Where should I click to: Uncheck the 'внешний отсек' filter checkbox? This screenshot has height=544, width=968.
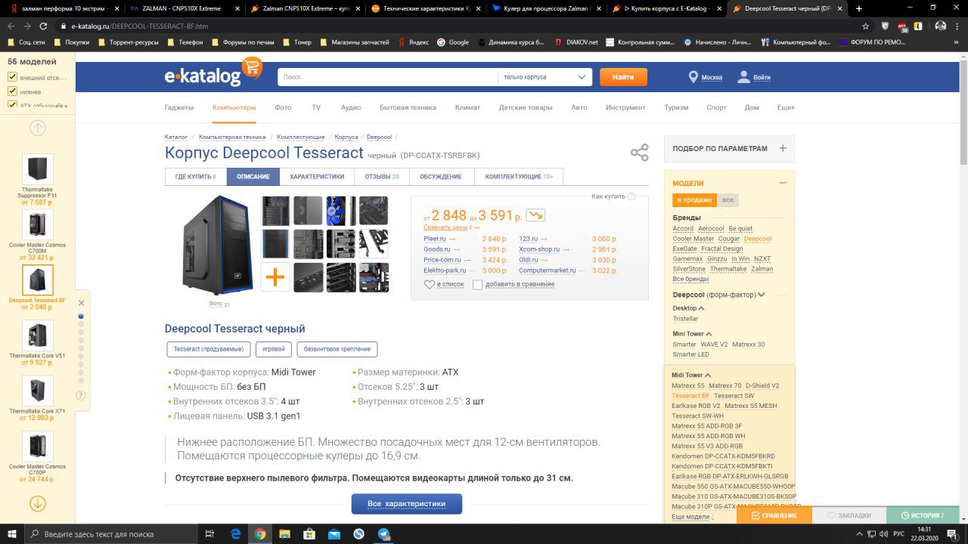pos(12,77)
